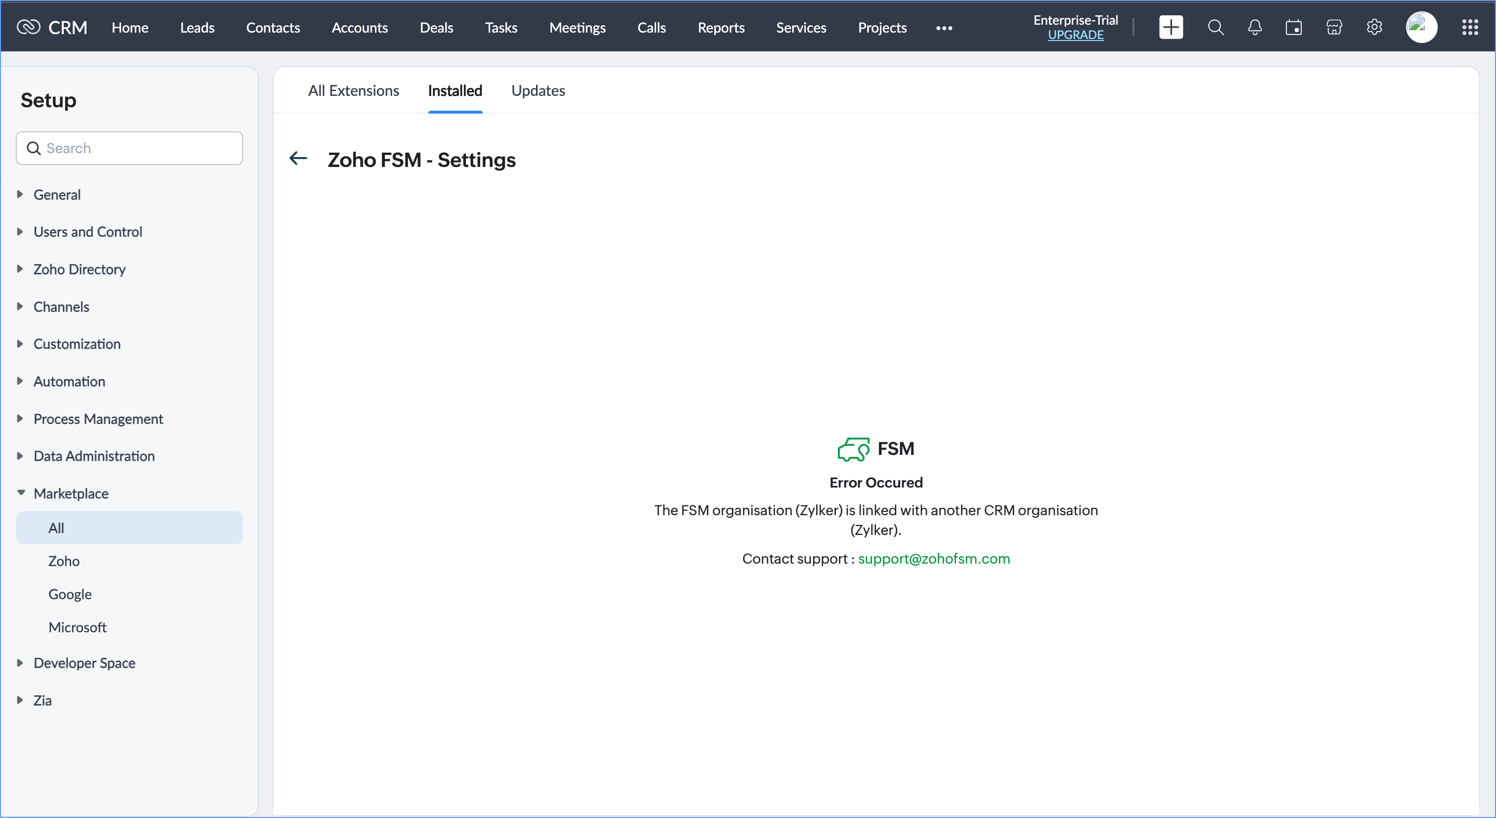The image size is (1496, 818).
Task: Select Zoho under Marketplace
Action: pos(64,561)
